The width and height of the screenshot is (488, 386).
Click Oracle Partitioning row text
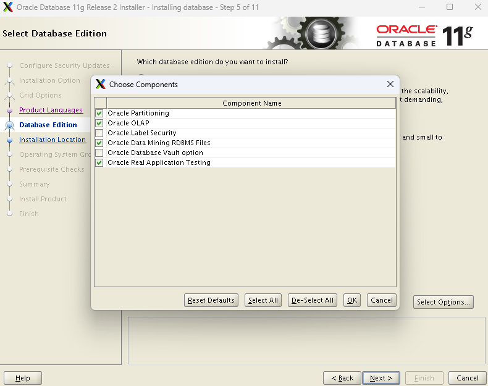[138, 113]
